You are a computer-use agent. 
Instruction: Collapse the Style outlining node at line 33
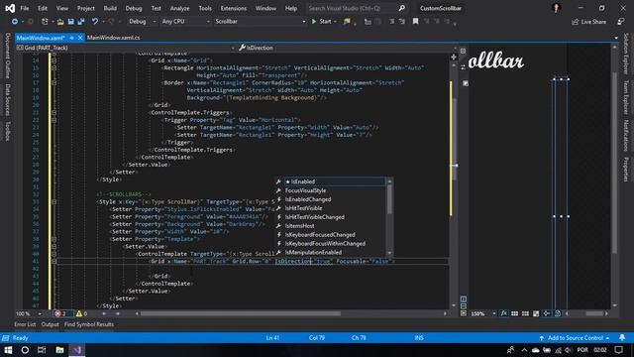[x=53, y=201]
